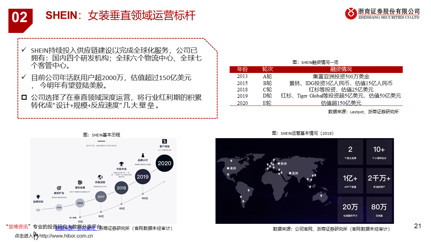
Task: Click the '红杉等投资，估值25亿美元' cell
Action: [341, 90]
